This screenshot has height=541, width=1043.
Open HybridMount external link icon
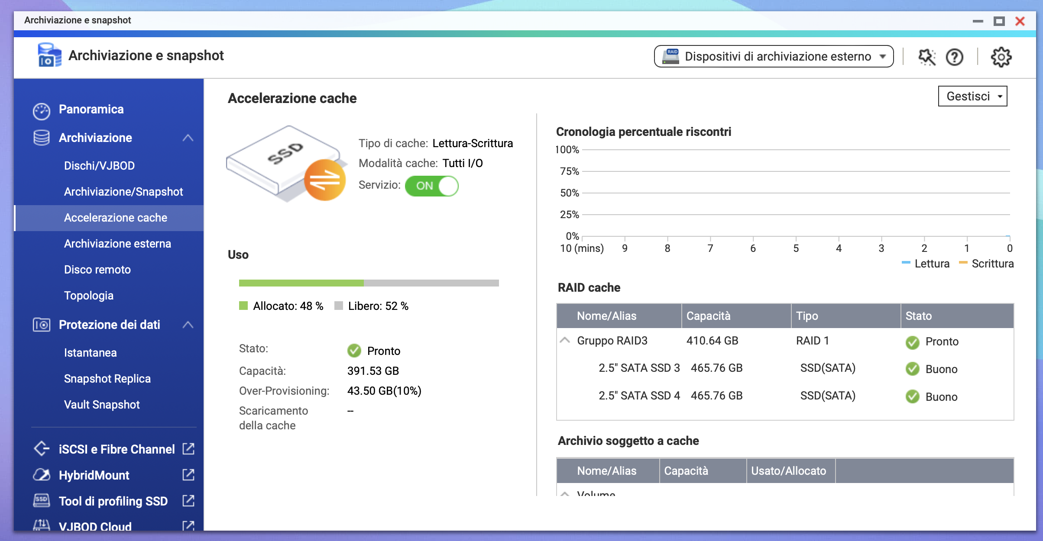[x=188, y=475]
